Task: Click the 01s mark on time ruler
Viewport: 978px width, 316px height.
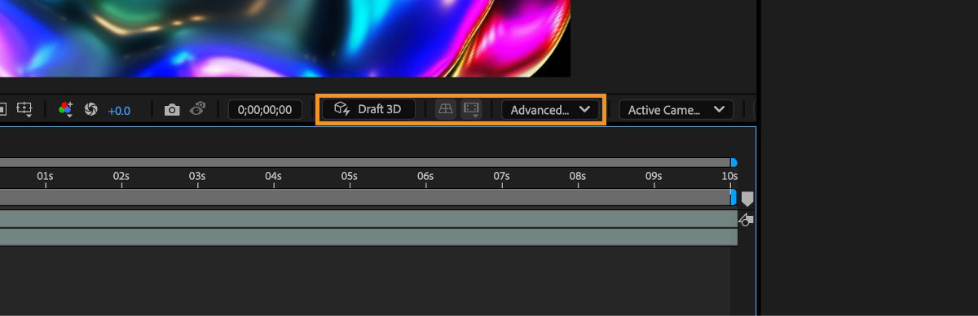Action: pos(45,176)
